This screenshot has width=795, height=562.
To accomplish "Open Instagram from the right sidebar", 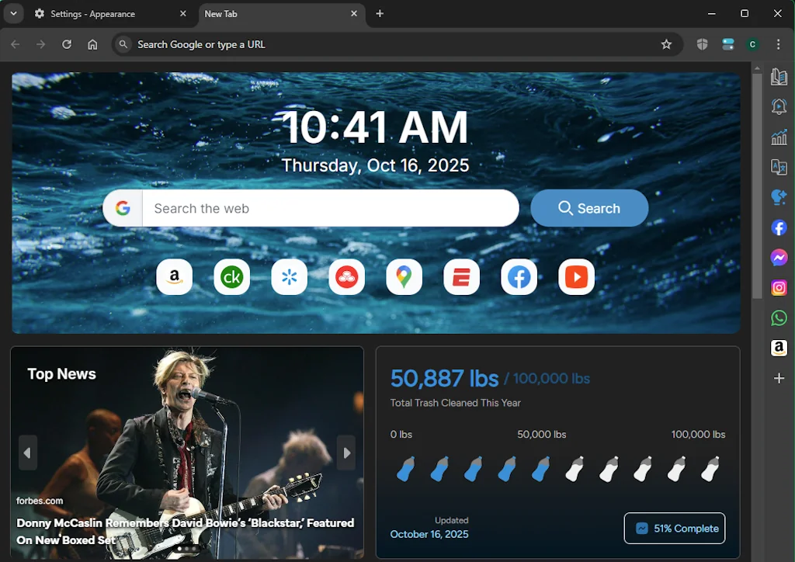I will click(x=779, y=287).
